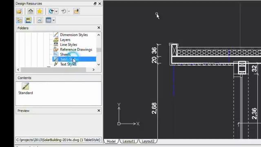Select highlighted Table Styles tree item
The width and height of the screenshot is (261, 147).
(x=74, y=59)
